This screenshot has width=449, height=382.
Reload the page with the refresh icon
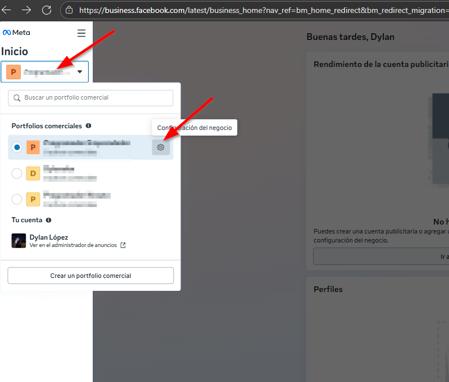pyautogui.click(x=47, y=10)
